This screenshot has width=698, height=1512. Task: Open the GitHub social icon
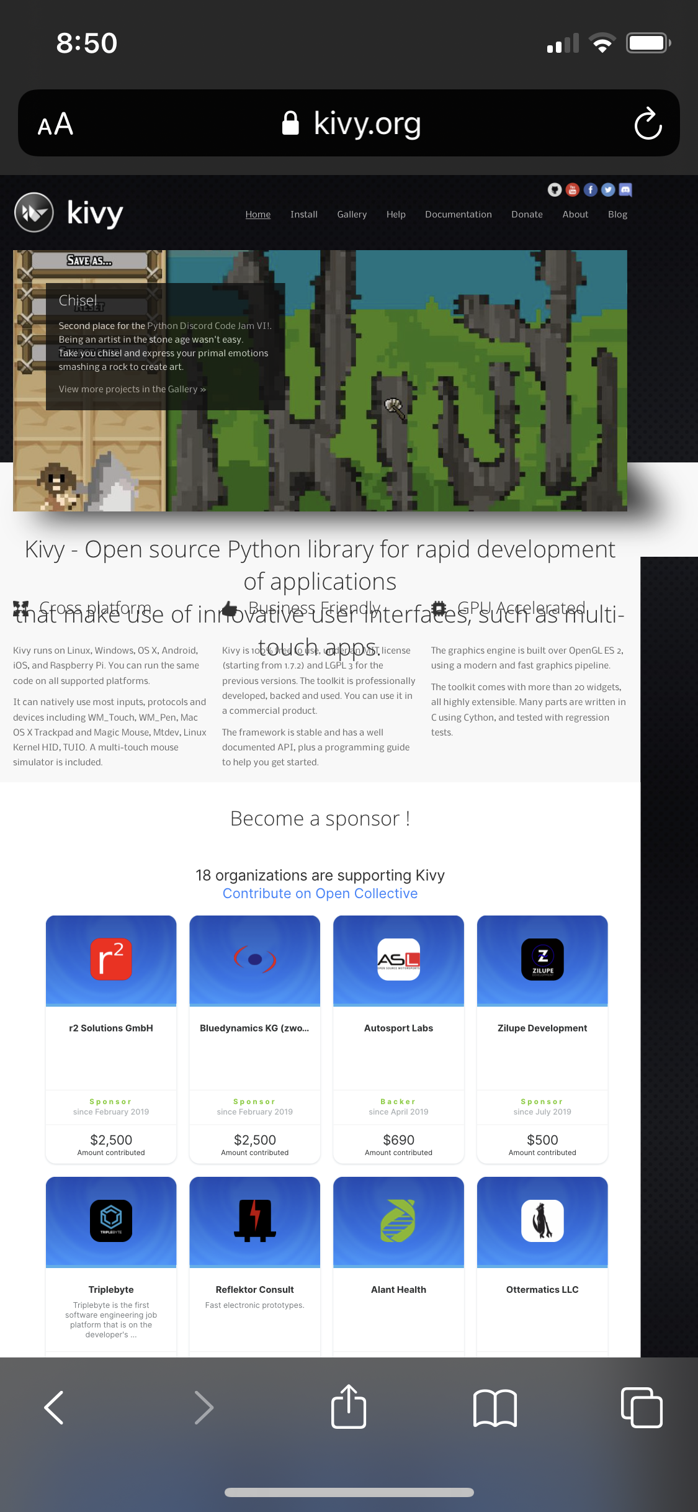tap(555, 190)
